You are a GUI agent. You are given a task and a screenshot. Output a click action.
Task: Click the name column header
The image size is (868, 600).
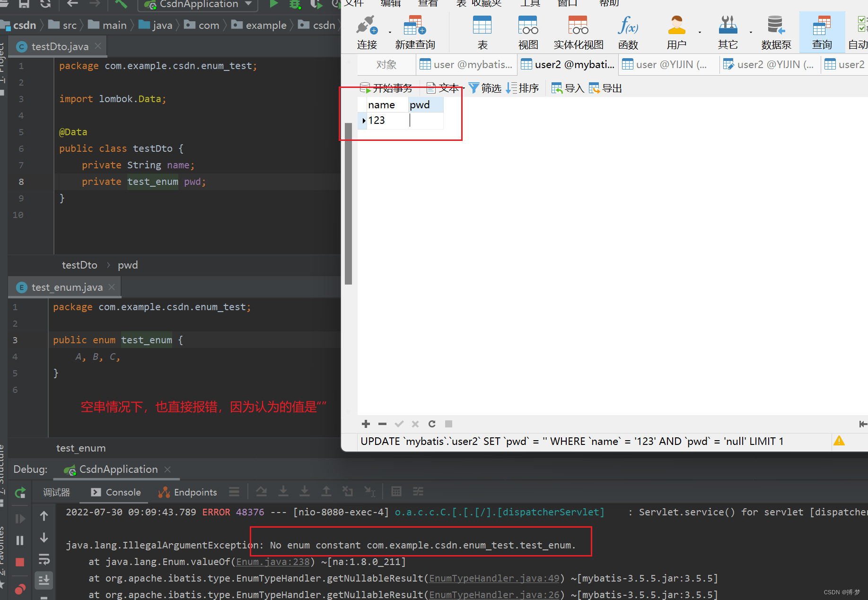coord(386,105)
